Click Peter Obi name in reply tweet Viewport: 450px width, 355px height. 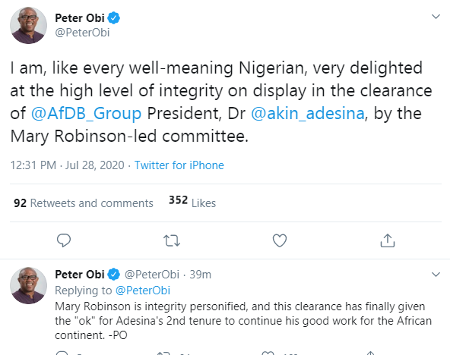(x=80, y=275)
